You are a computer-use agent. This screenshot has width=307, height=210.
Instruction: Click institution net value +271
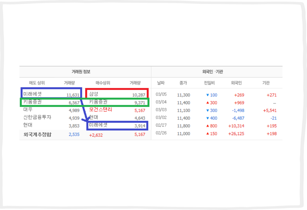[x=271, y=95]
